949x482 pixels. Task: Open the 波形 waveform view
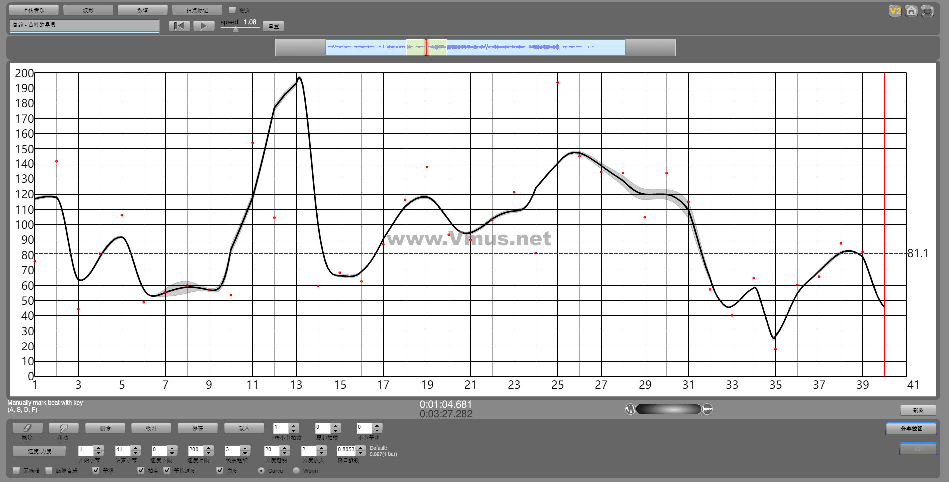[88, 10]
